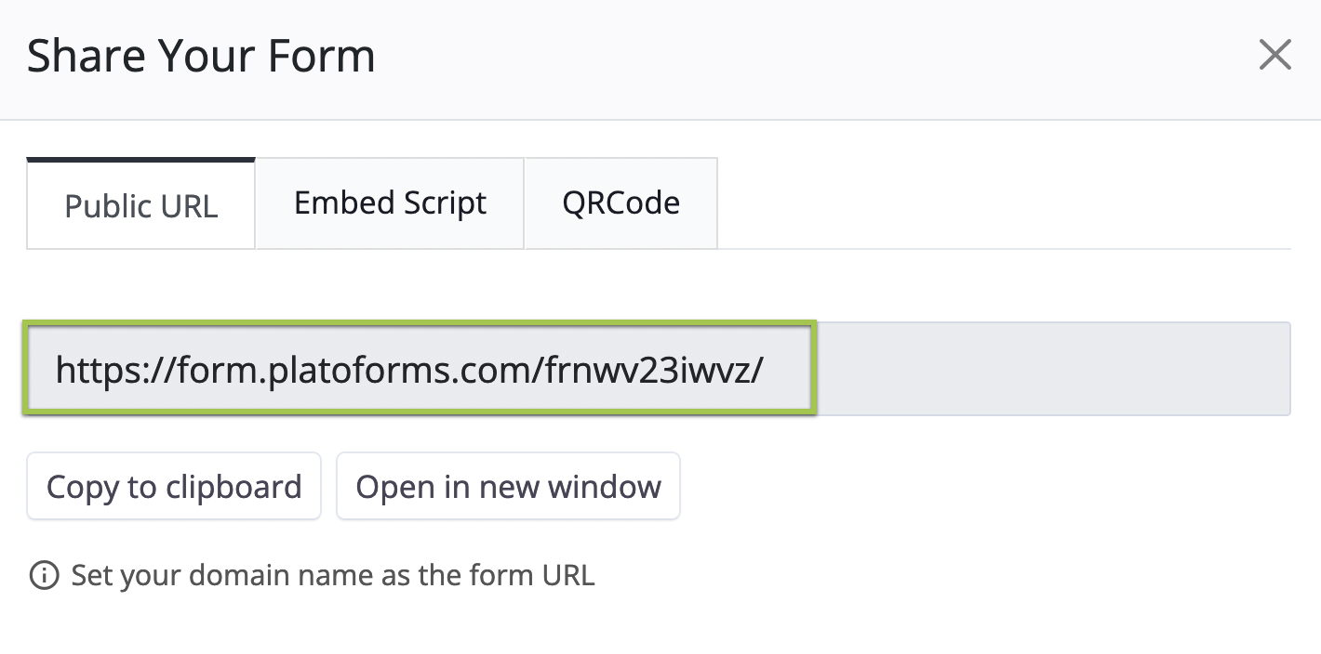Click the "Share Your Form" dialog title

coord(201,56)
